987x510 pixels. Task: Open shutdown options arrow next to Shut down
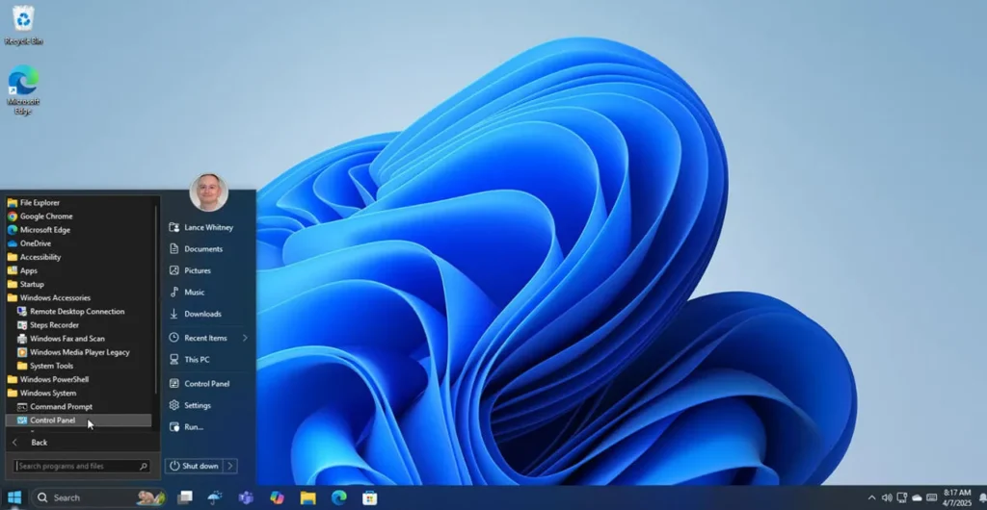(x=230, y=466)
